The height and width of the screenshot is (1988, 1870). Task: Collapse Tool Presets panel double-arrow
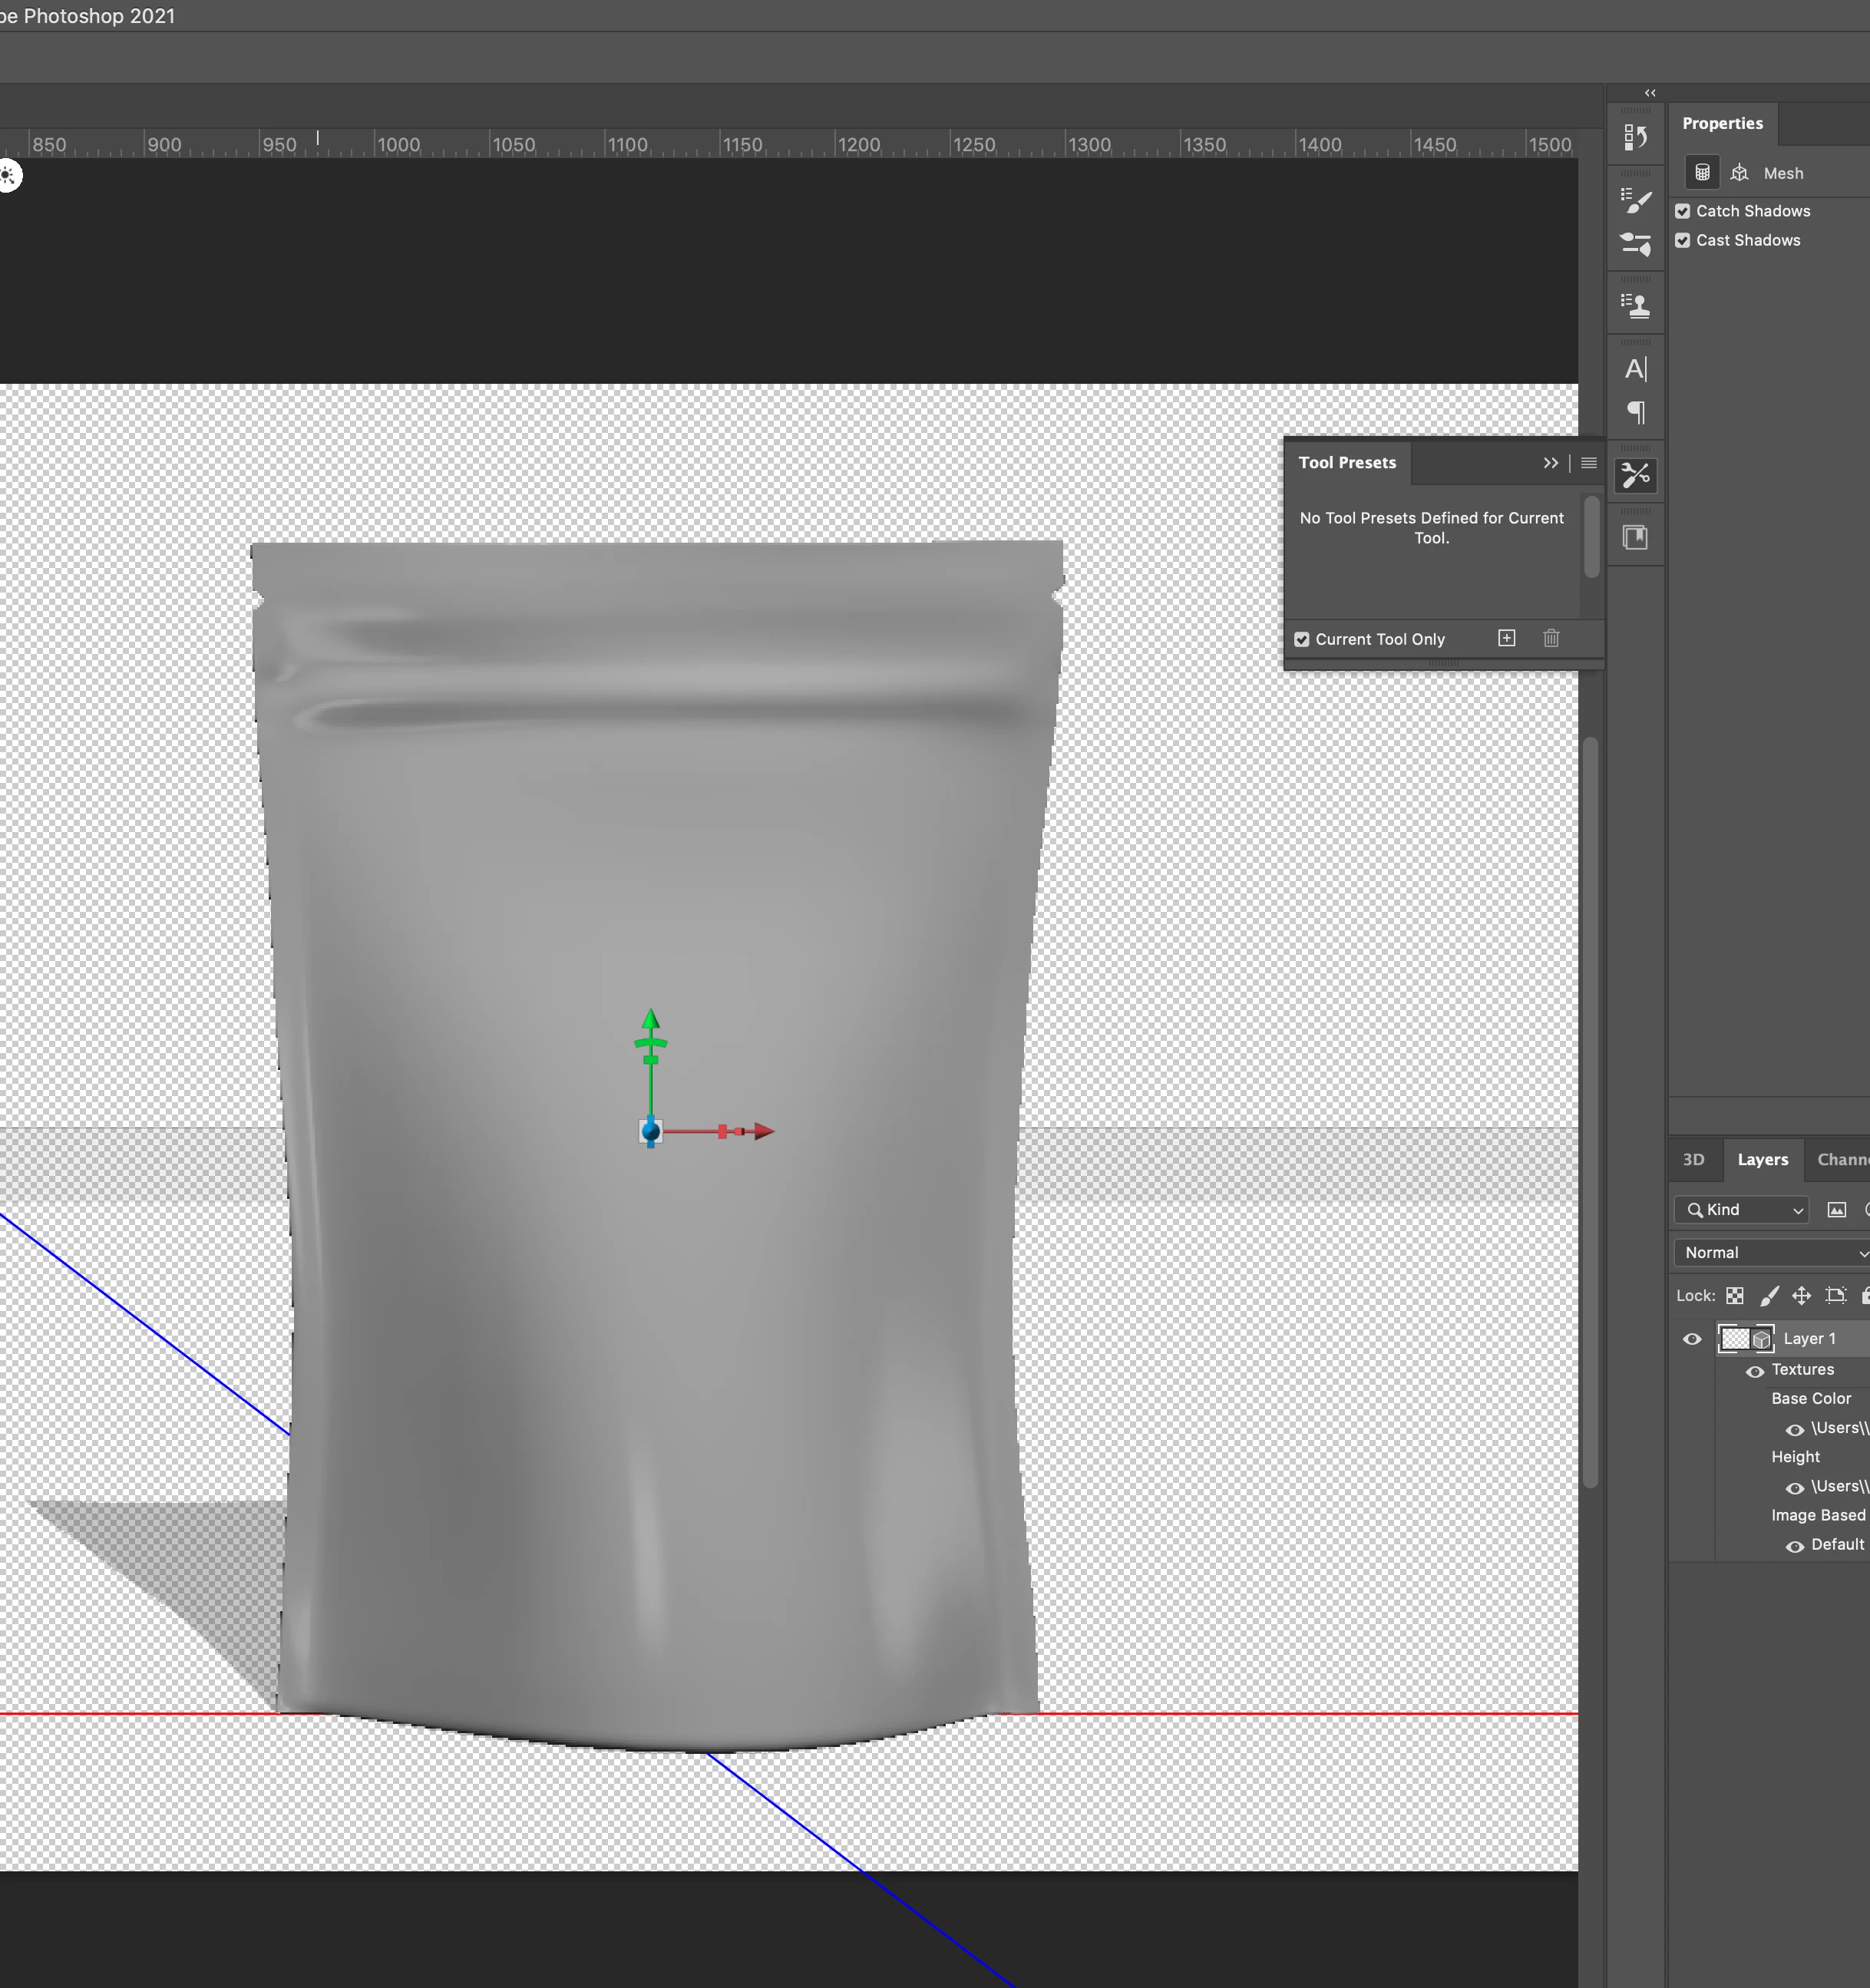tap(1550, 463)
